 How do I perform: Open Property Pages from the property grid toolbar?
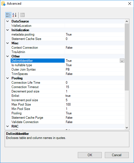coord(22,15)
